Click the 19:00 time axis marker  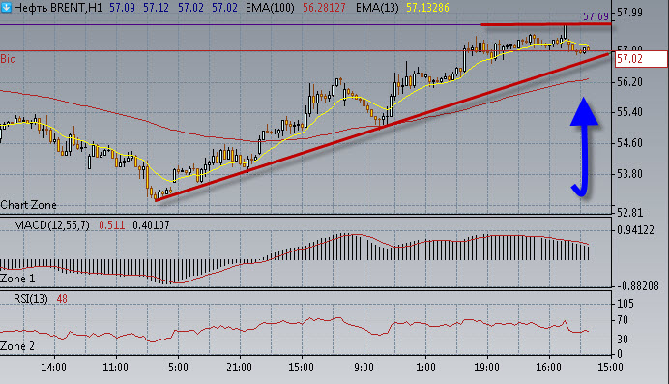coord(487,368)
